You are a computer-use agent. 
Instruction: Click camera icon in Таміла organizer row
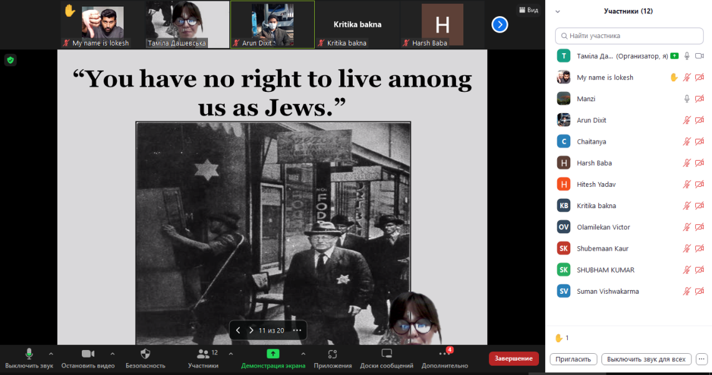point(700,56)
